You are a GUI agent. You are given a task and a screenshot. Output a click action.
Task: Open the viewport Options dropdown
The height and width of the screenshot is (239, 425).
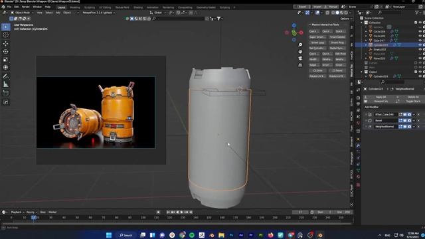tap(346, 19)
